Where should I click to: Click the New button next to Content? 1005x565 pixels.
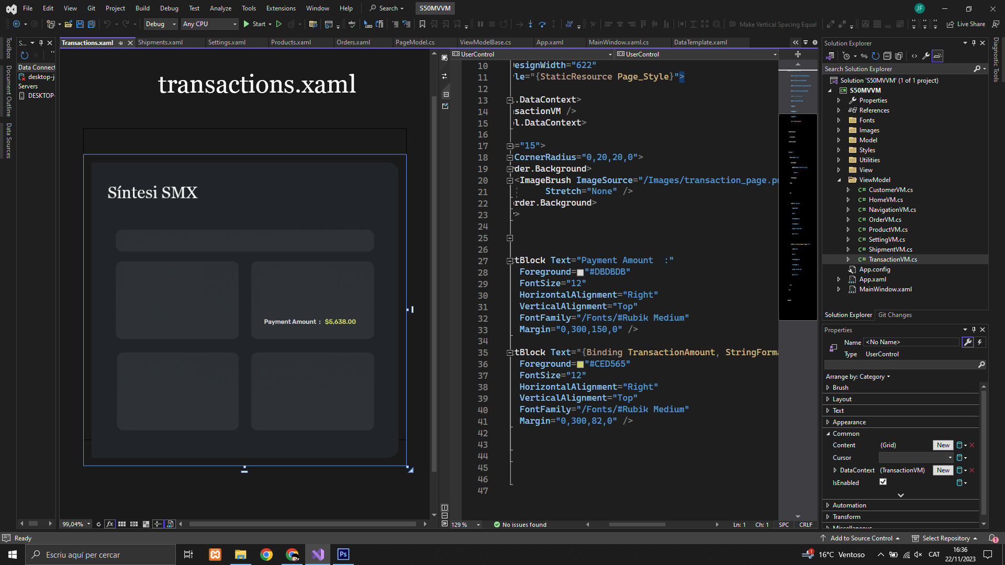tap(943, 445)
